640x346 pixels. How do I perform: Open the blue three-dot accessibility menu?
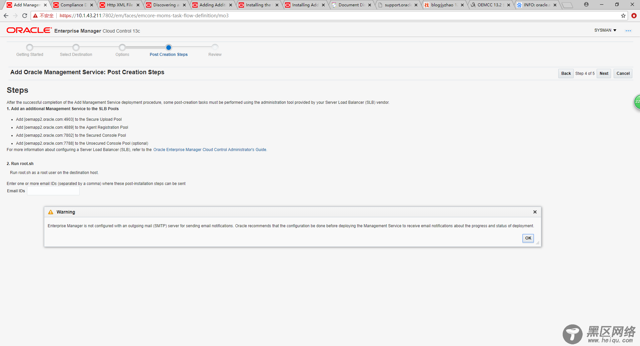(628, 31)
